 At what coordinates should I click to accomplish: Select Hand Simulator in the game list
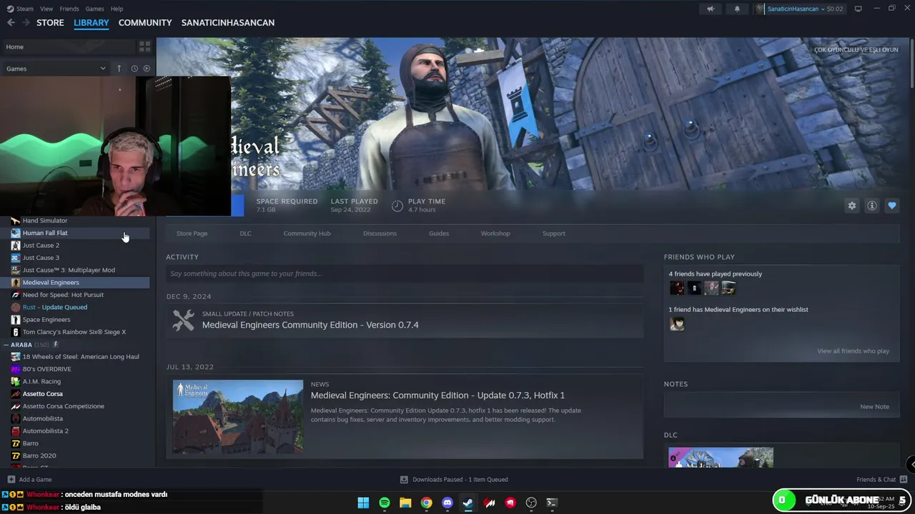[45, 221]
